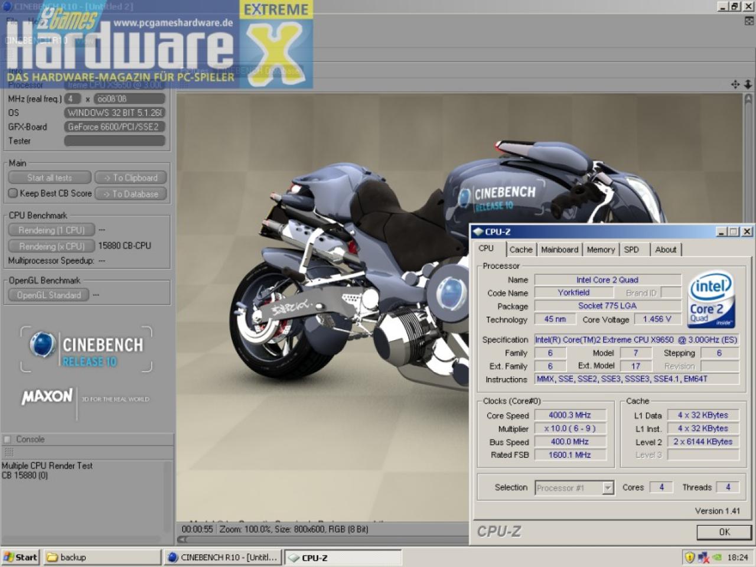Click the Code Name value Yorkfield
Viewport: 756px width, 567px height.
click(573, 292)
